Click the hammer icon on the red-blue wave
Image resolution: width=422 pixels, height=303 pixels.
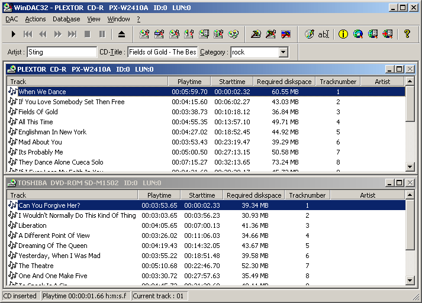tap(285, 34)
